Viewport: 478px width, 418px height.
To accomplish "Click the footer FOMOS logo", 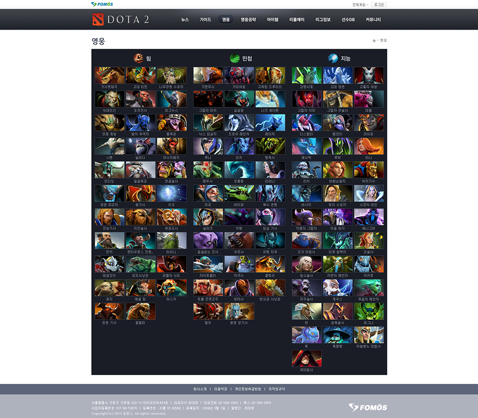I will pos(368,407).
